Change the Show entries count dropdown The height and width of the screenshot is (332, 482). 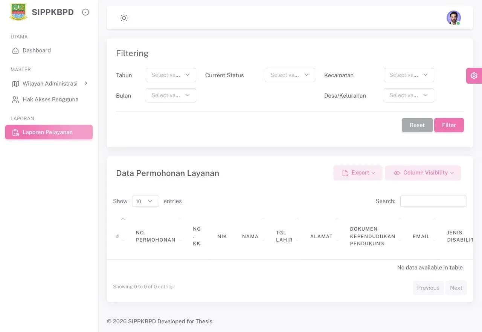point(145,201)
